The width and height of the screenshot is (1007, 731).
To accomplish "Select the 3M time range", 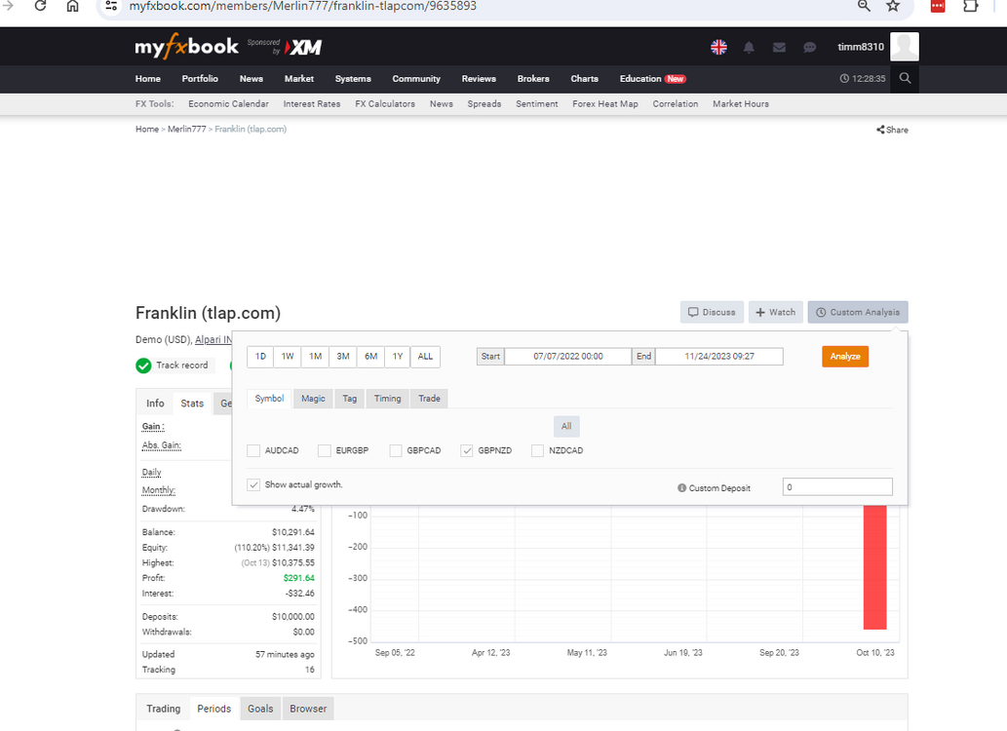I will click(x=343, y=357).
